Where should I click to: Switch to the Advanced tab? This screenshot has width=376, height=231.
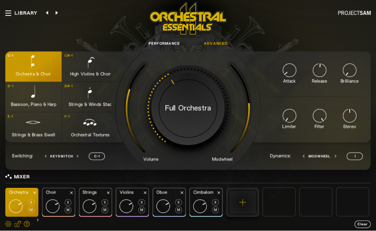point(215,44)
